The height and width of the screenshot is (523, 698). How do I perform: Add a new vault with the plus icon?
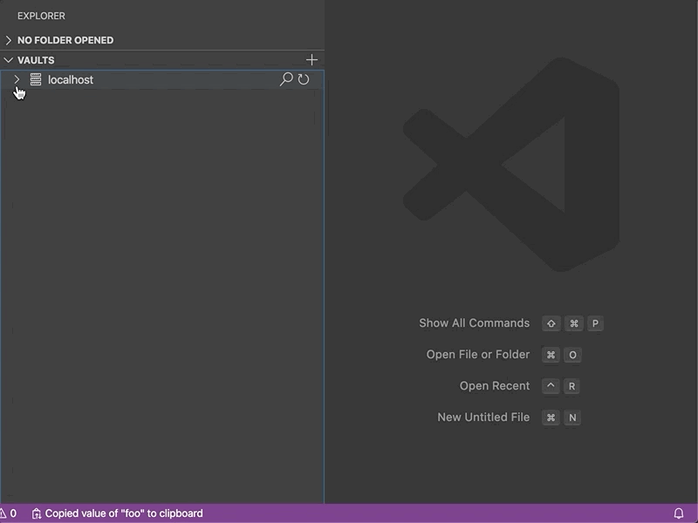[311, 59]
